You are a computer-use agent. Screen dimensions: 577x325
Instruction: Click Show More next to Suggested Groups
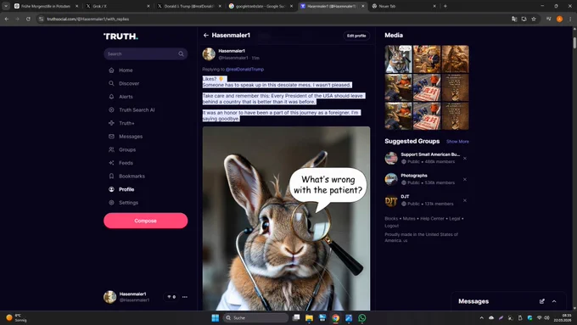click(x=457, y=142)
